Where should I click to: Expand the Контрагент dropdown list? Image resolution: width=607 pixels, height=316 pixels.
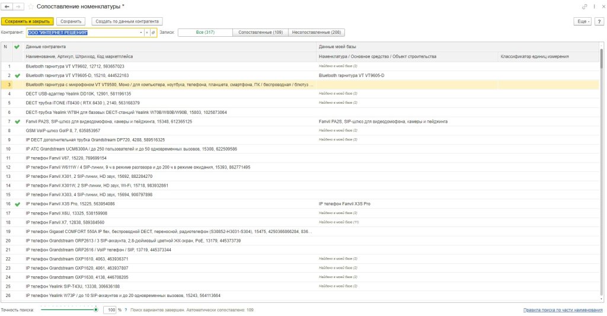tap(141, 33)
